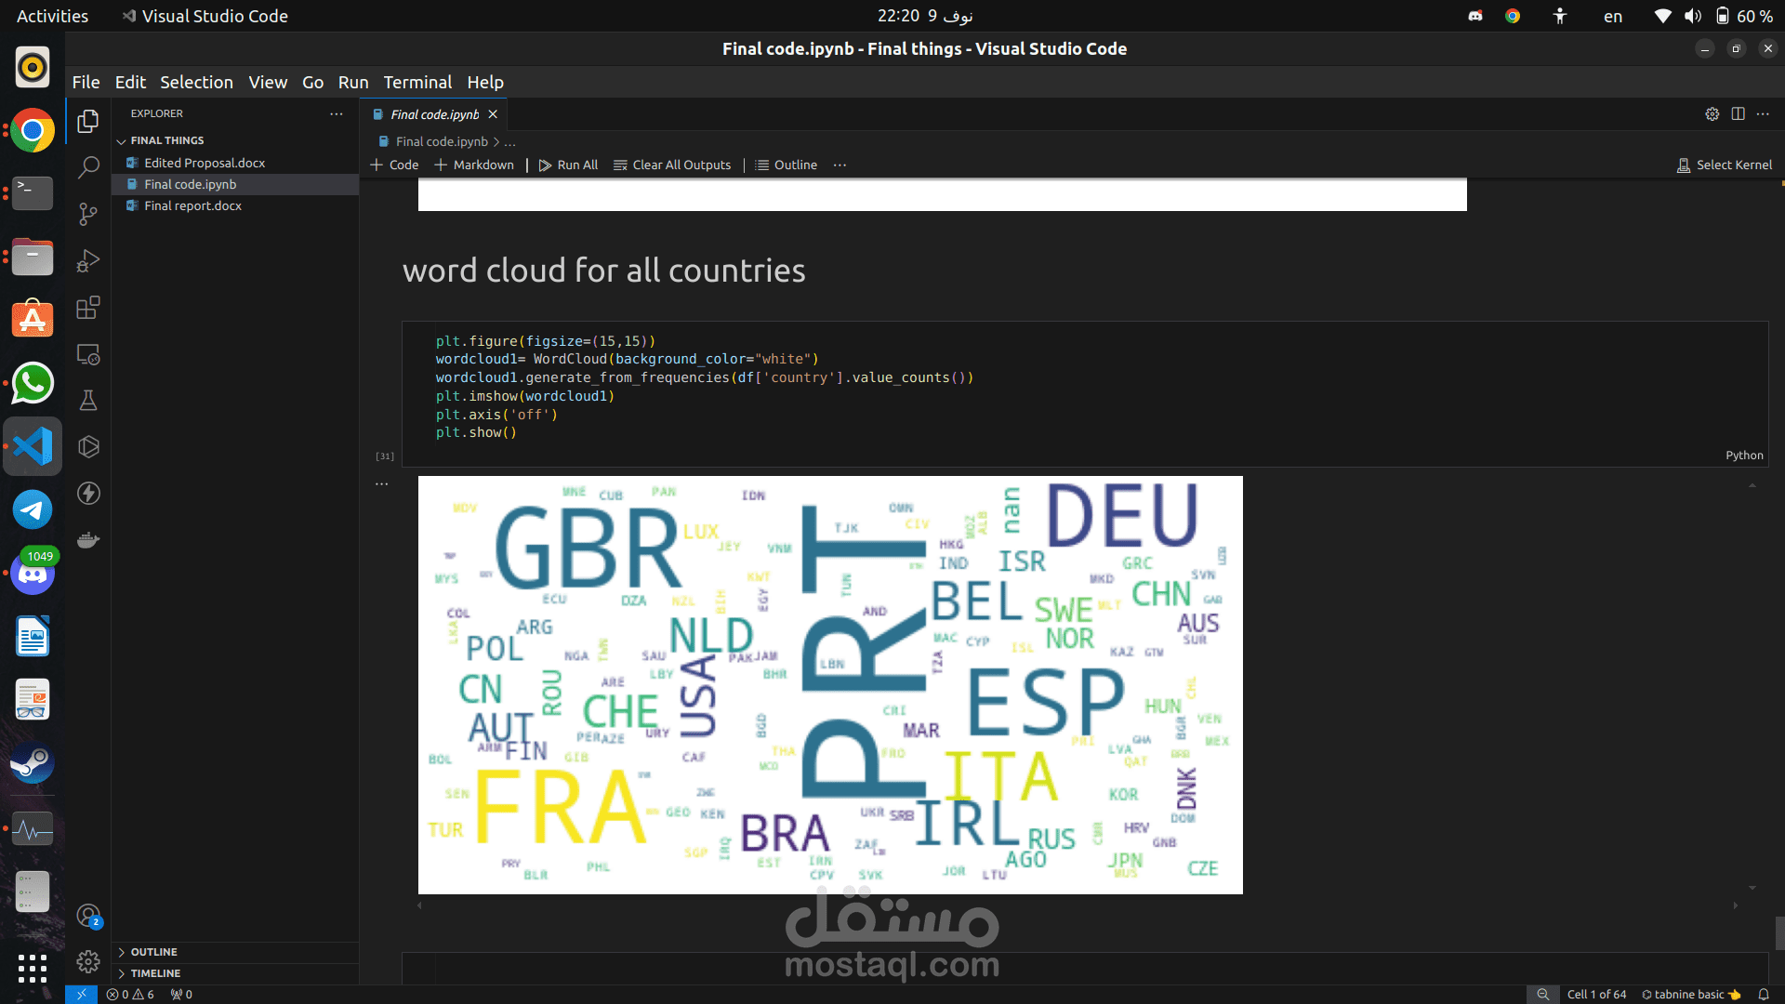Open Telegram from the Ubuntu dock
Viewport: 1785px width, 1004px height.
click(x=33, y=510)
